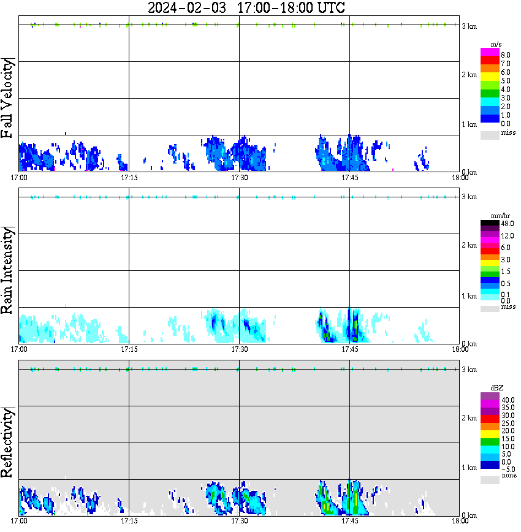Click the 'mm/hr' legend unit heading
521x532 pixels.
tap(500, 216)
